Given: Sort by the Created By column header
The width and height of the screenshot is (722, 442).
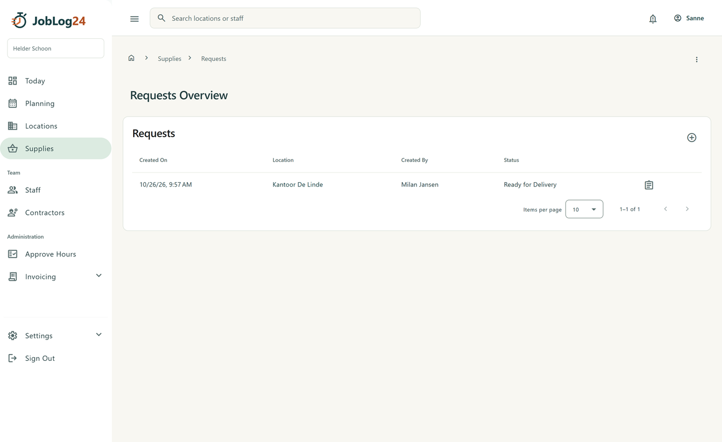Looking at the screenshot, I should (415, 160).
